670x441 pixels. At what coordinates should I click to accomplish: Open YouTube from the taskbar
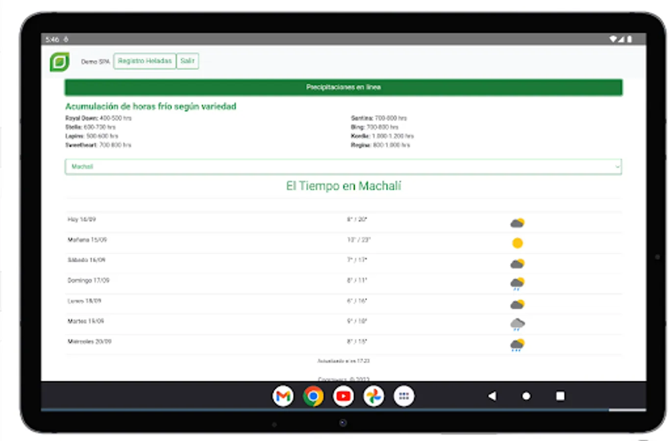343,396
